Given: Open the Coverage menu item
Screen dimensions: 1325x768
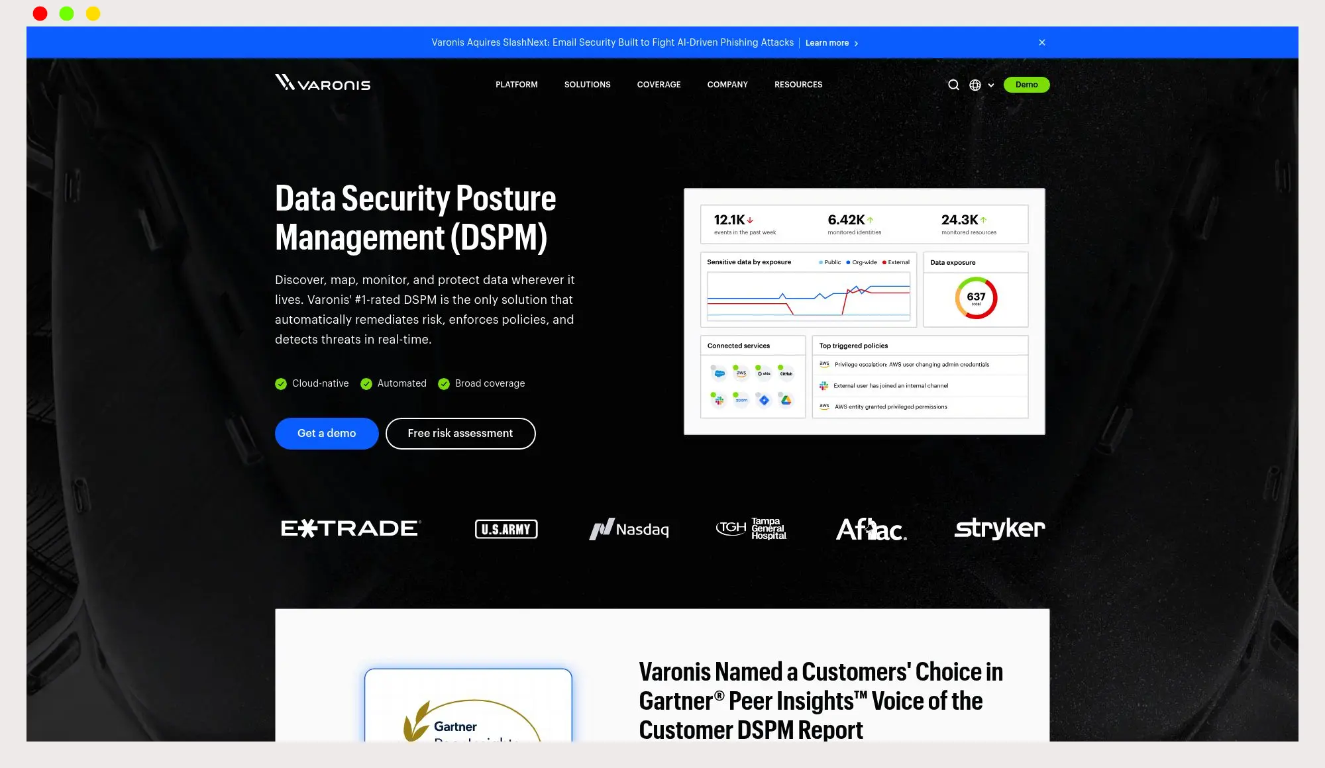Looking at the screenshot, I should [659, 85].
